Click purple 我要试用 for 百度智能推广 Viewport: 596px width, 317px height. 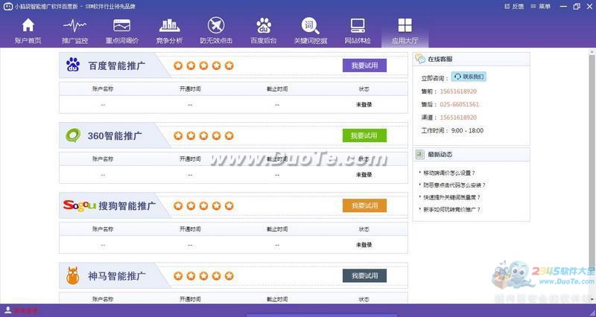[x=364, y=65]
